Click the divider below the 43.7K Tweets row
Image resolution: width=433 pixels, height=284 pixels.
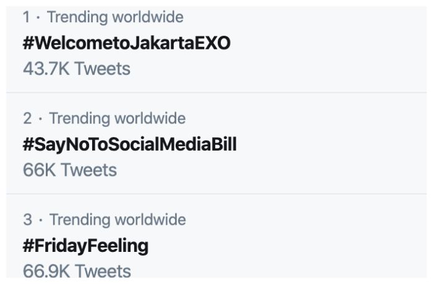click(216, 93)
